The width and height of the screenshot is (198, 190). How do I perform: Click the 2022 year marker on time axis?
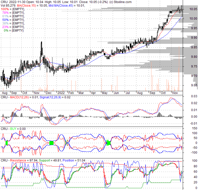pyautogui.click(x=61, y=93)
